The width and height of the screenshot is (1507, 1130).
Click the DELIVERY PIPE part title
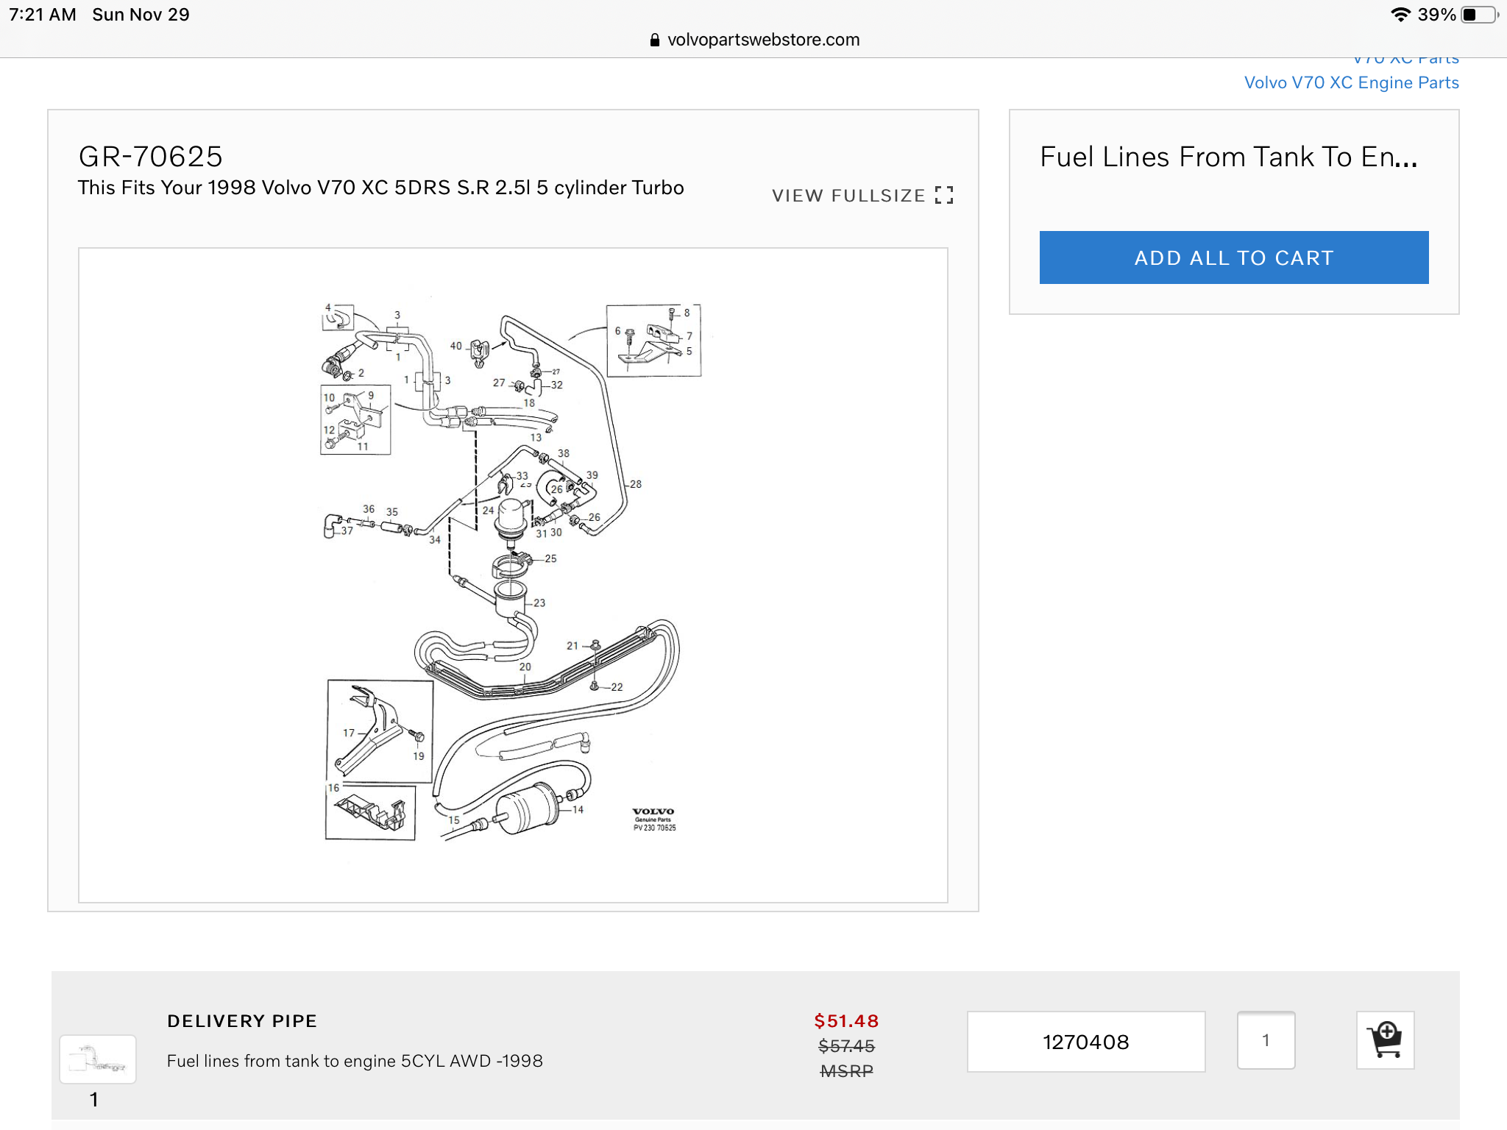tap(242, 1021)
